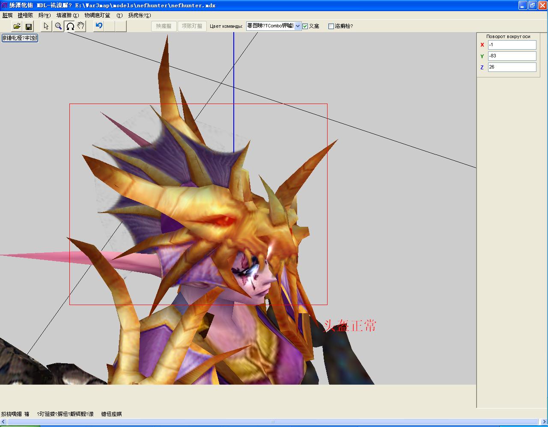
Task: Open the second menu bar item
Action: click(x=25, y=15)
